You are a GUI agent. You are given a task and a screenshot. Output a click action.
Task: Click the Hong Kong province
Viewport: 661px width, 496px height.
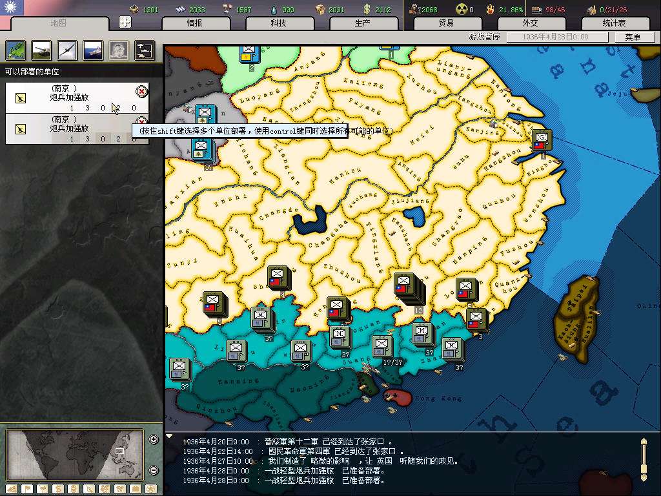click(396, 397)
